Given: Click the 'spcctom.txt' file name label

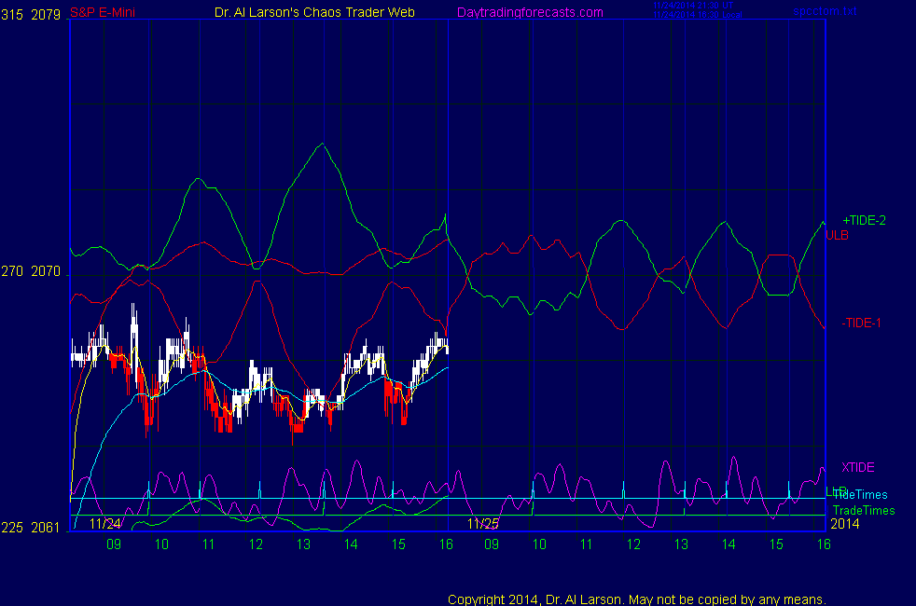Looking at the screenshot, I should click(825, 11).
